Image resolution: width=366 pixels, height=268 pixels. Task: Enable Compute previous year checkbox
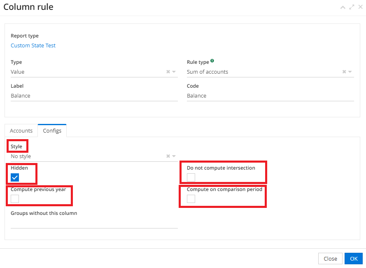(15, 199)
